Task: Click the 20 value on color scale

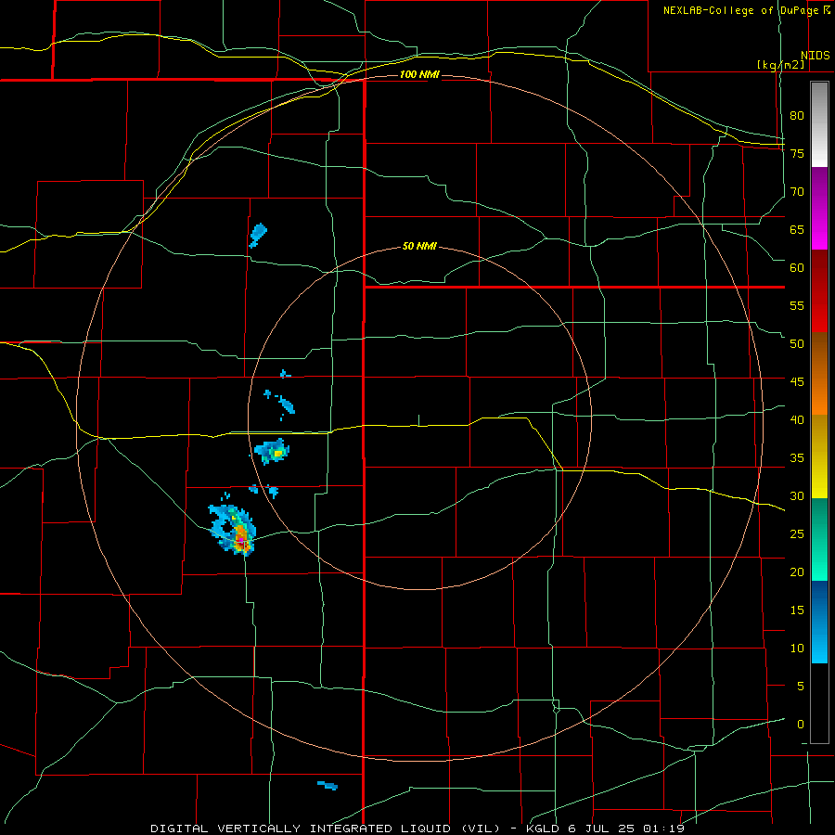Action: [797, 572]
